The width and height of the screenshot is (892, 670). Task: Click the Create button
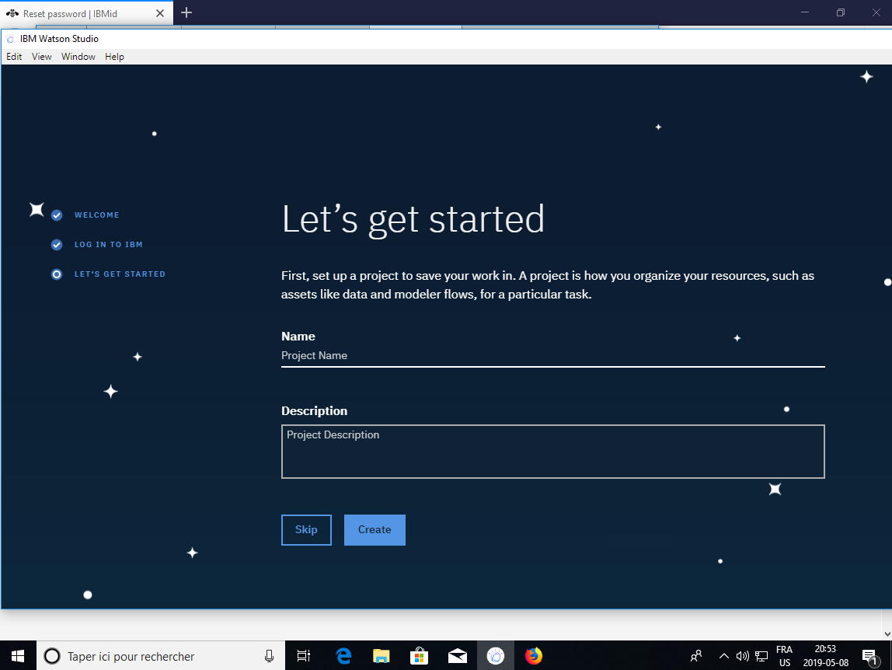pyautogui.click(x=375, y=530)
